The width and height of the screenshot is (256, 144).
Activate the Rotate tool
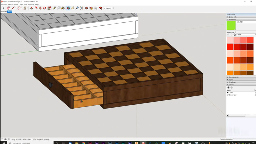coord(45,8)
